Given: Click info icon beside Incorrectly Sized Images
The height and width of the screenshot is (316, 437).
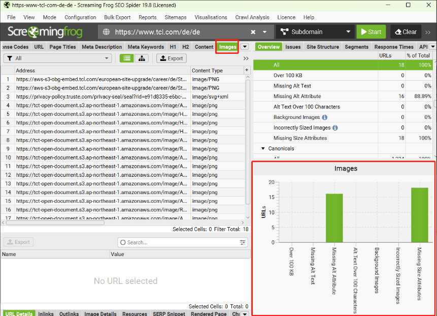Looking at the screenshot, I should tap(335, 128).
